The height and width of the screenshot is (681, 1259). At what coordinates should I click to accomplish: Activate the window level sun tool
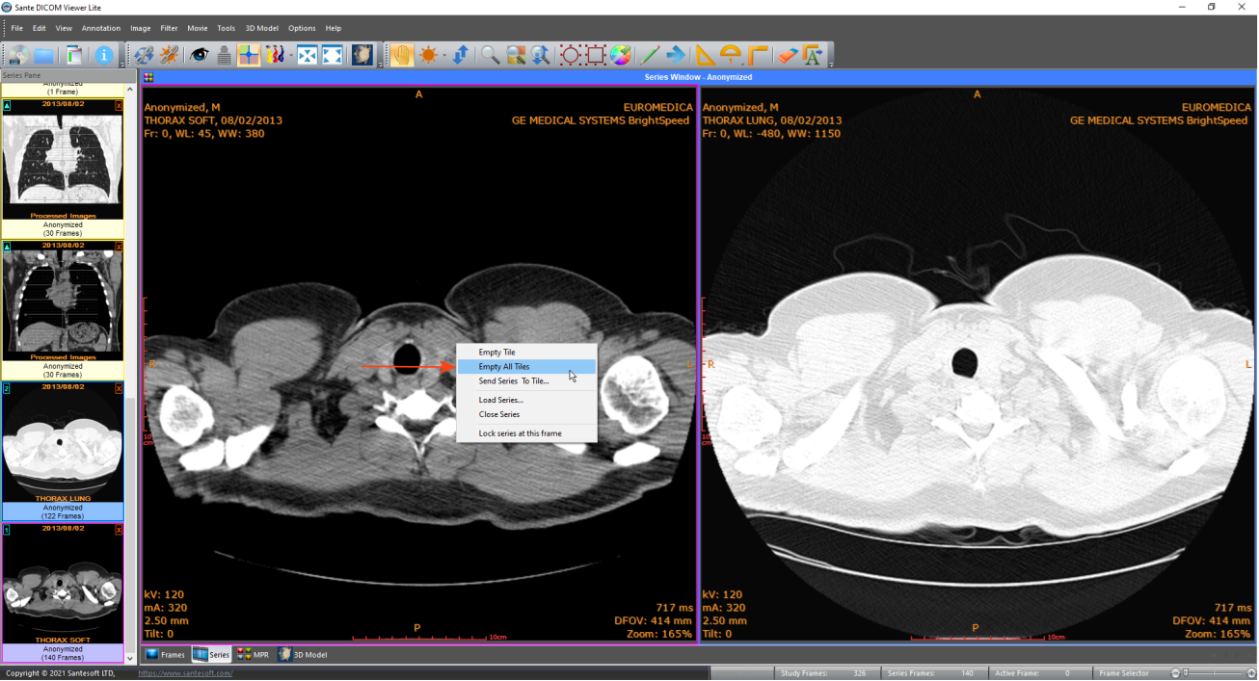coord(428,55)
